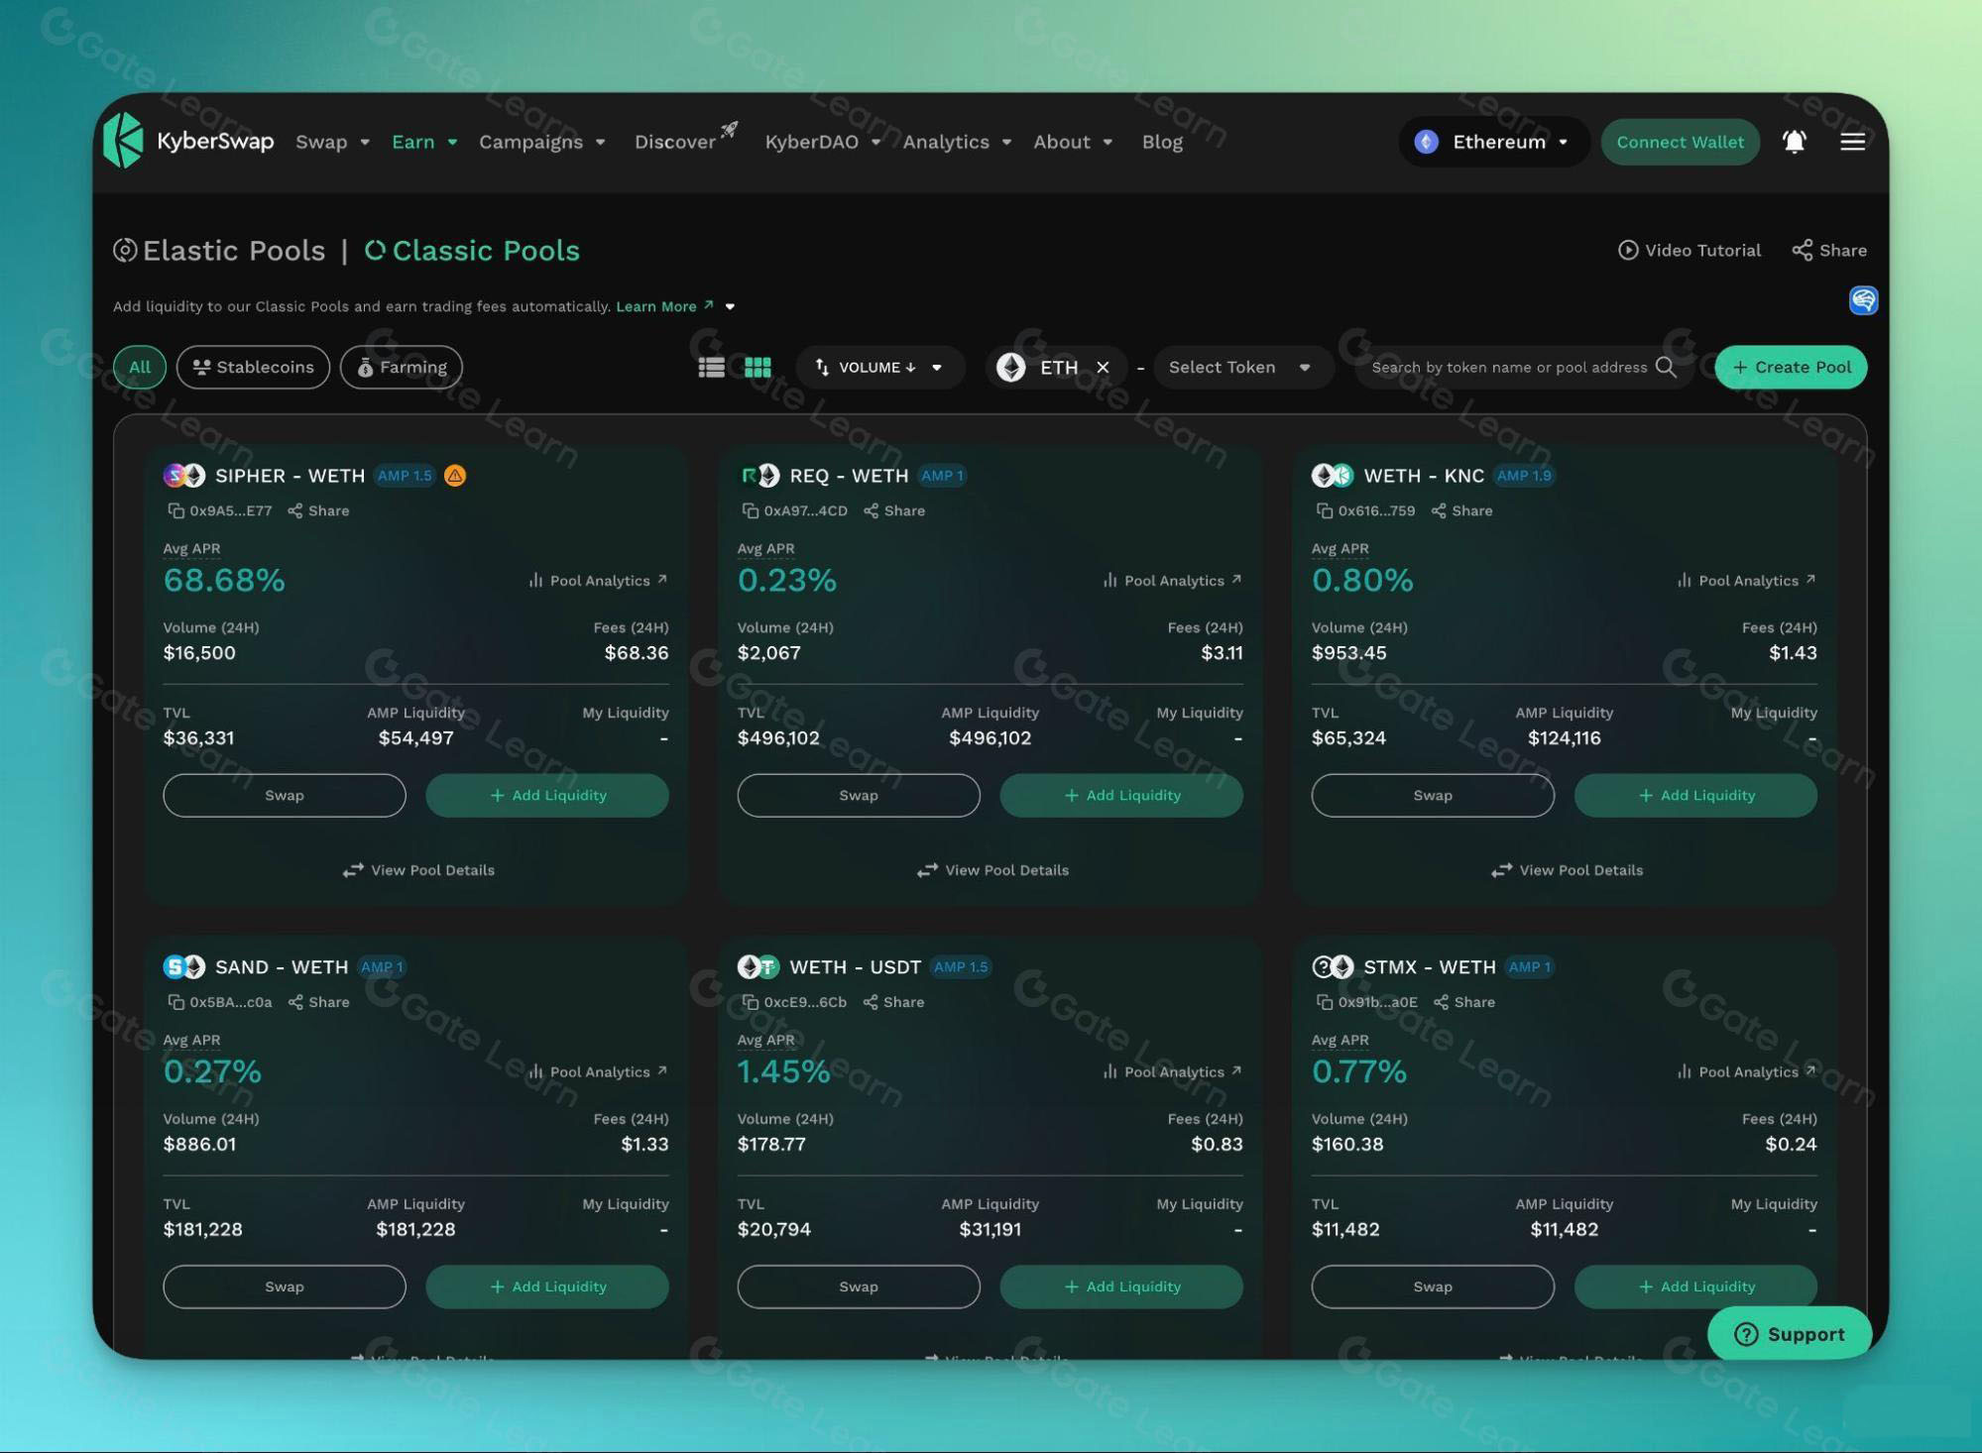Click the search magnifier icon

[x=1667, y=367]
